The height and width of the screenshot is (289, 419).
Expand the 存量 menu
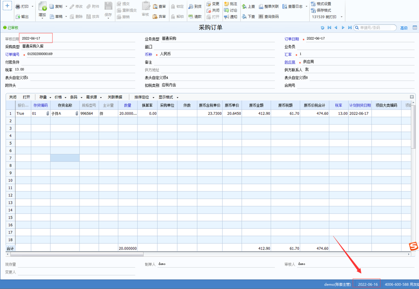(50, 97)
